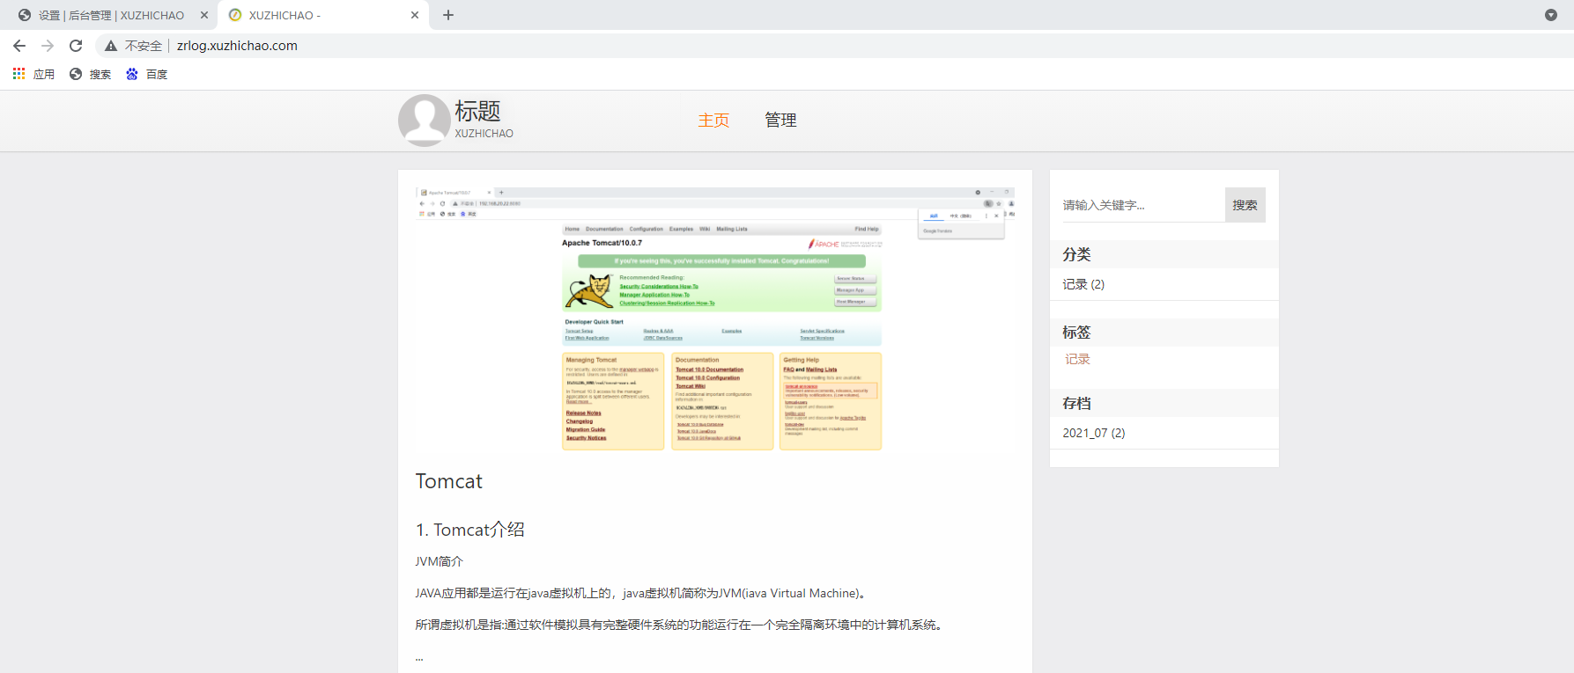Open the apps grid bookmark icon
1574x673 pixels.
coord(18,74)
